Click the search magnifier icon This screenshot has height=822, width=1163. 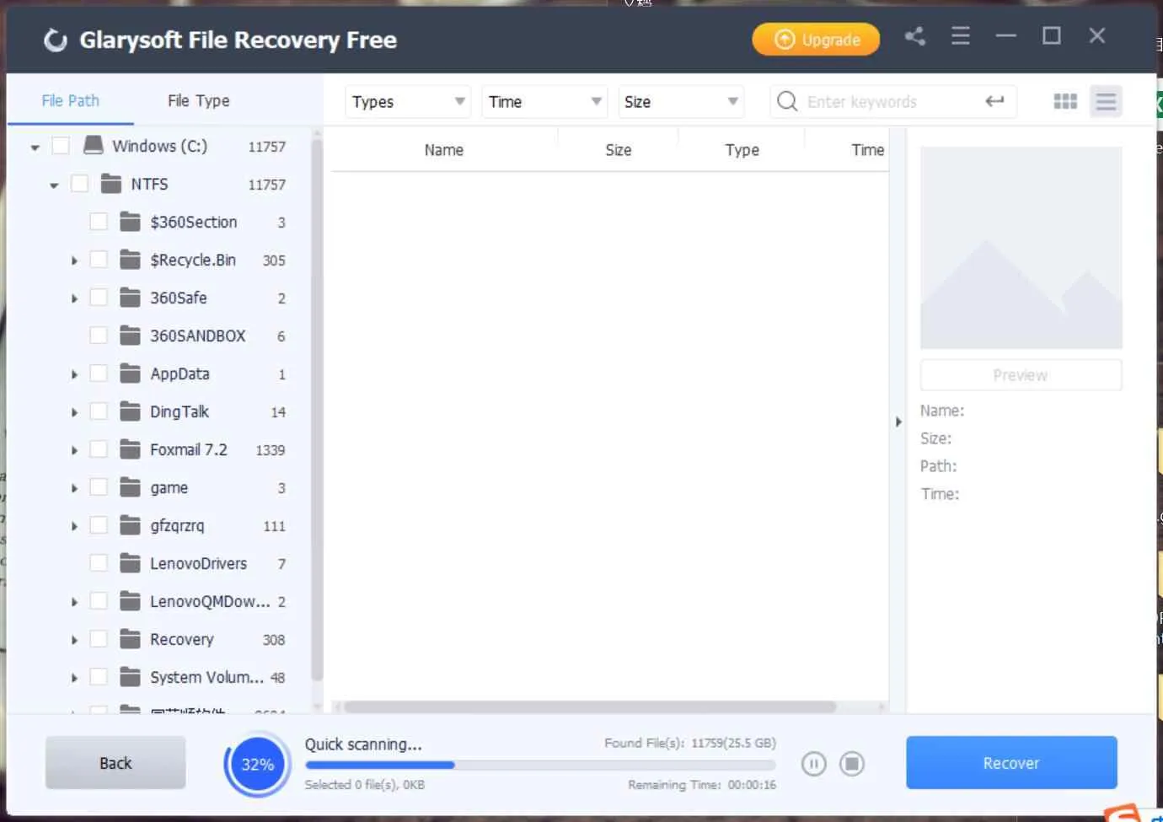[x=786, y=101]
